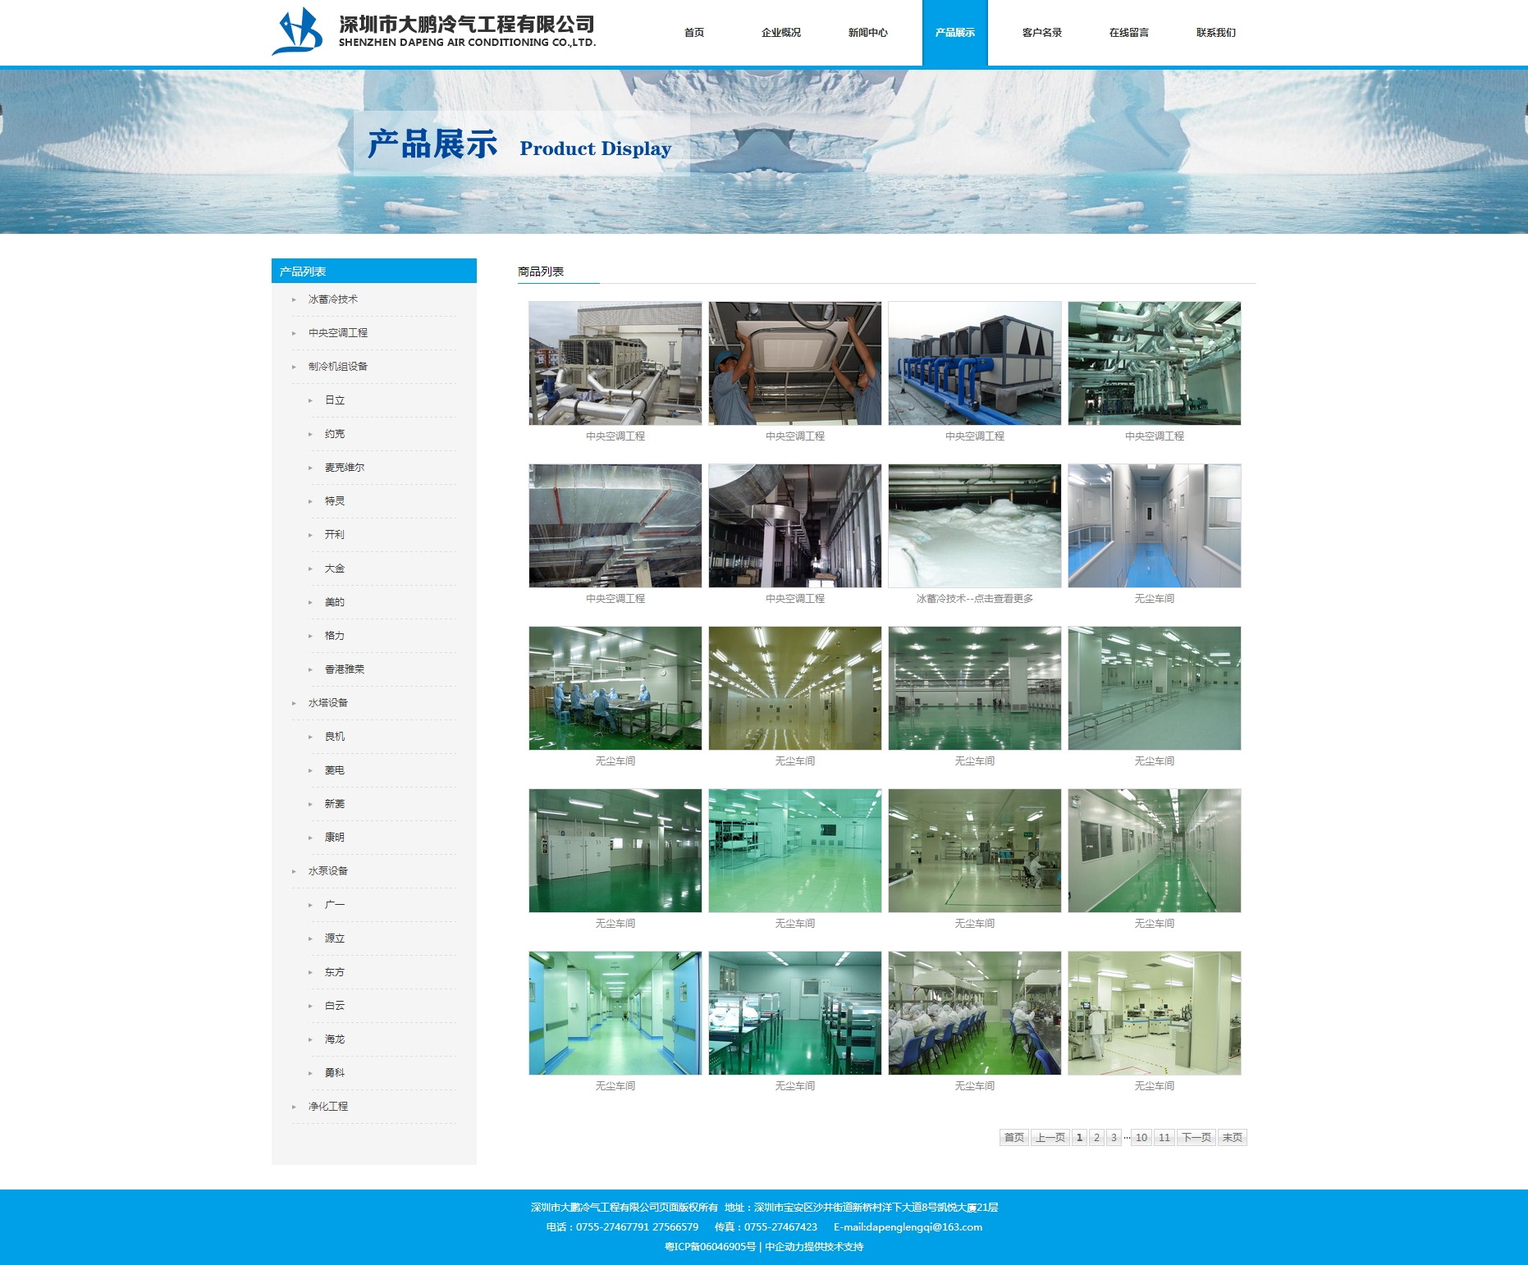Open the 开利 subcategory

[335, 535]
